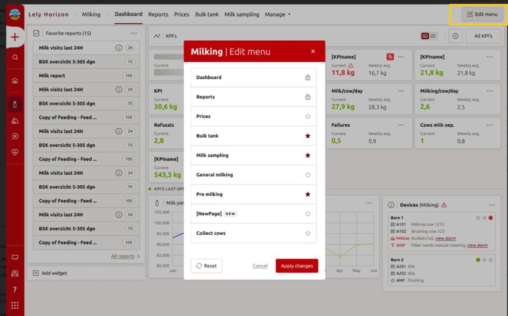Click the magnifier circle icon in sidebar

pyautogui.click(x=15, y=136)
